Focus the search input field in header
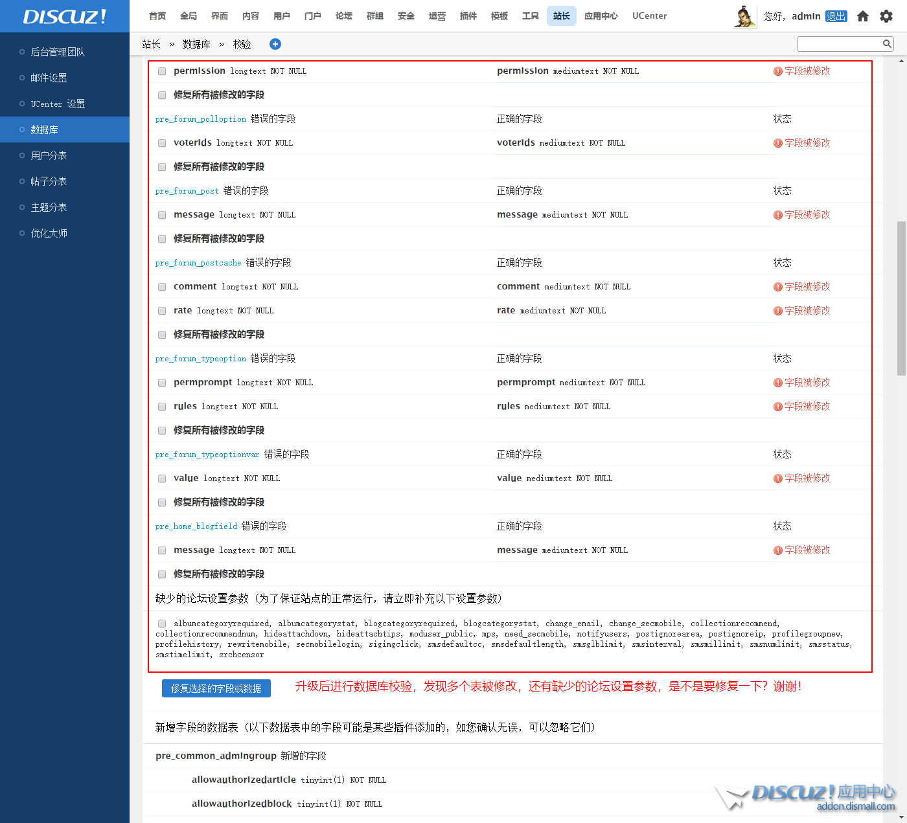The width and height of the screenshot is (907, 823). pyautogui.click(x=839, y=44)
